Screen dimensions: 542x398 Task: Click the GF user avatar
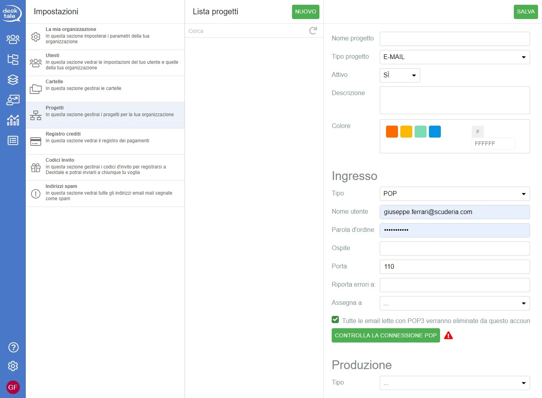tap(13, 387)
